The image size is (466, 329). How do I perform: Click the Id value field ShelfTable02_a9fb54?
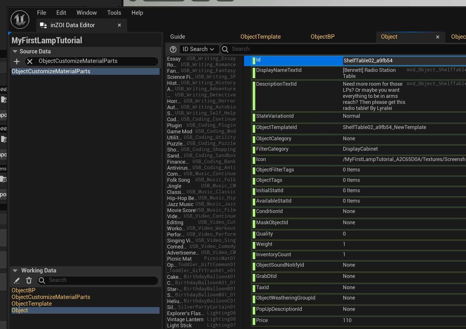point(404,61)
